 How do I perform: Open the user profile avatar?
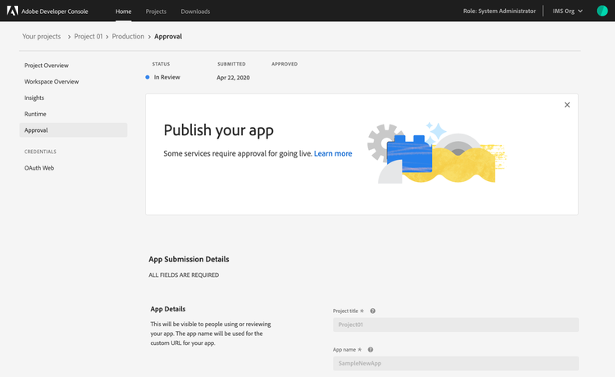[602, 11]
